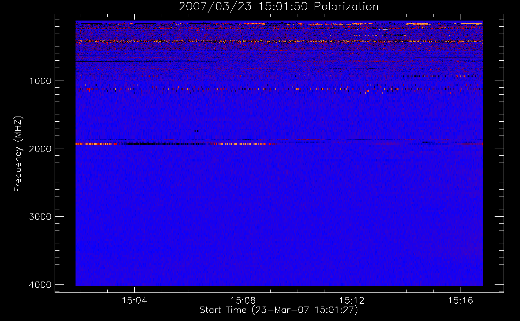Click the 3000 frequency tick label
520x321 pixels.
coord(40,217)
